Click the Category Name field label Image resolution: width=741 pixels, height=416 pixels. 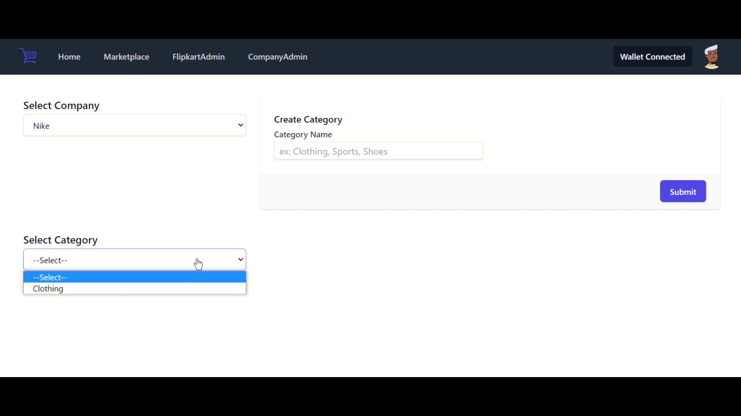(x=303, y=134)
